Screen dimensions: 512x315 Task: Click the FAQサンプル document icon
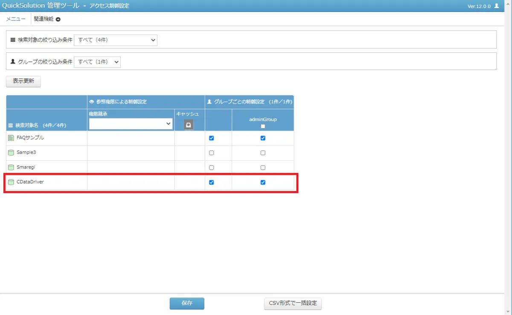point(11,138)
